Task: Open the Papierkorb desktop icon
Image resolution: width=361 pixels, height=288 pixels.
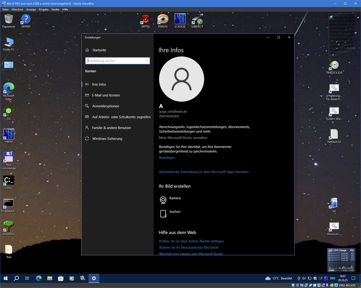Action: [9, 21]
